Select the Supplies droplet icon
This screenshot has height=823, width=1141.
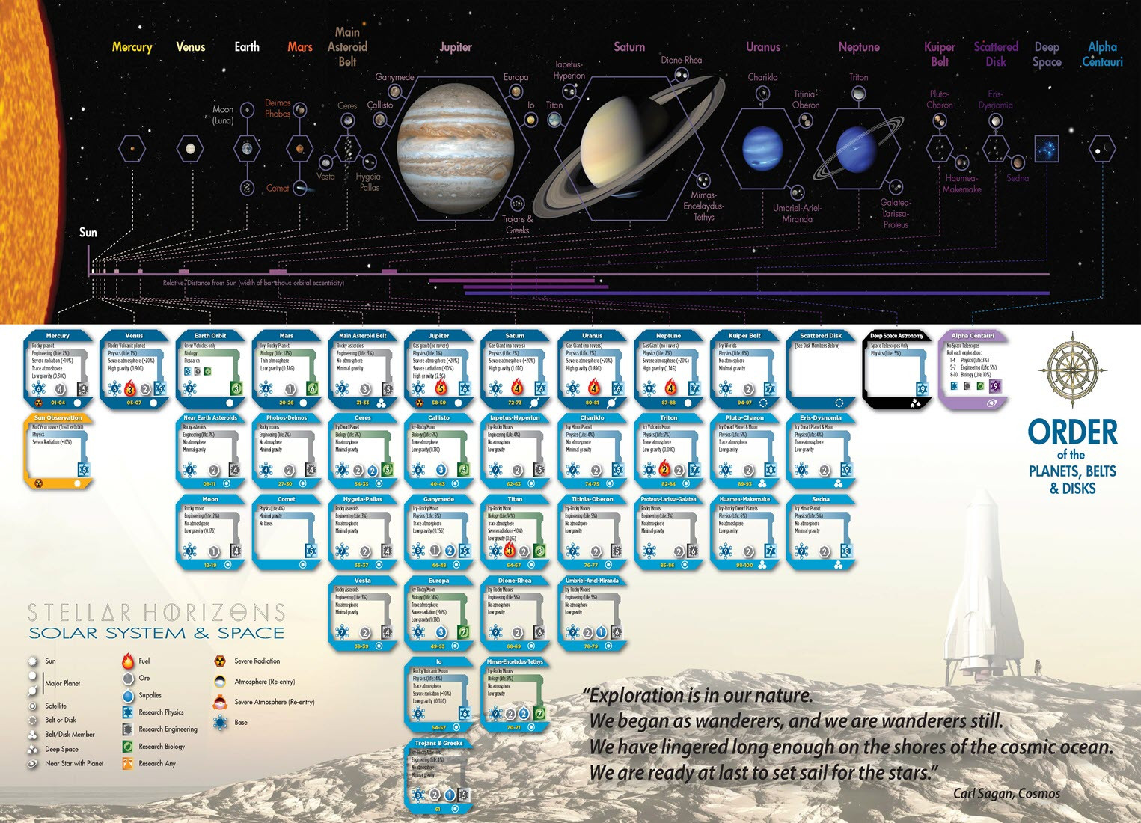click(x=128, y=695)
